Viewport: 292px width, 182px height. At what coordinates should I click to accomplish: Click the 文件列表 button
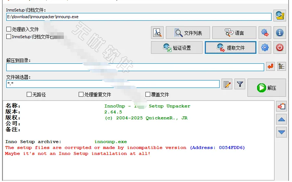pyautogui.click(x=188, y=33)
